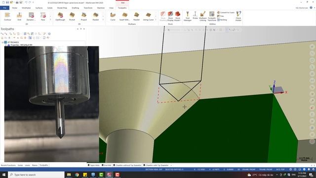Collapse the GT-TECHNICS machine group
This screenshot has height=178, width=316.
2,43
